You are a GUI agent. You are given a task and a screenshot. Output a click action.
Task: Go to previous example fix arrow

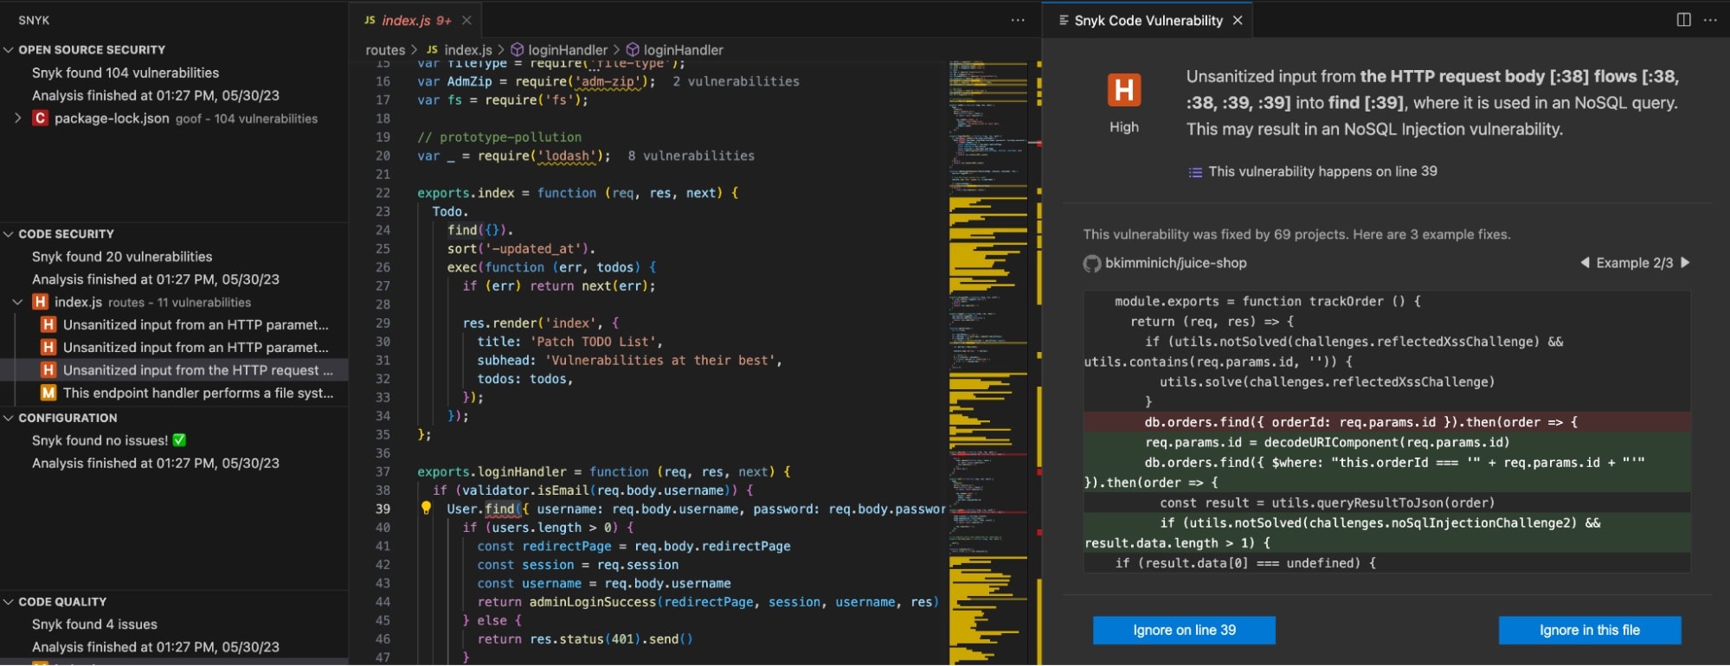(1585, 263)
